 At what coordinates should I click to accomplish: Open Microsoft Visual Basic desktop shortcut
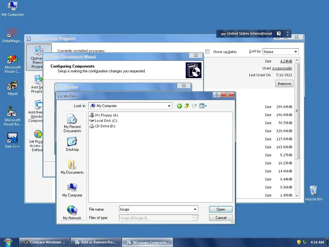point(13,116)
